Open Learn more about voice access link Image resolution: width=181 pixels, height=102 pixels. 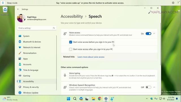pyautogui.click(x=91, y=57)
